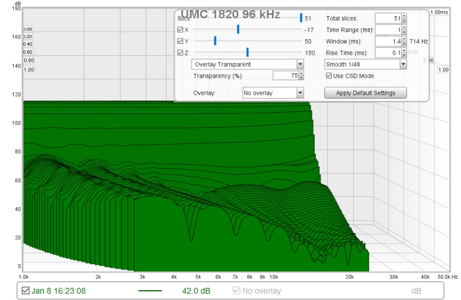
Task: Click the Jan 8 16:23:08 measurement label
Action: tap(59, 291)
